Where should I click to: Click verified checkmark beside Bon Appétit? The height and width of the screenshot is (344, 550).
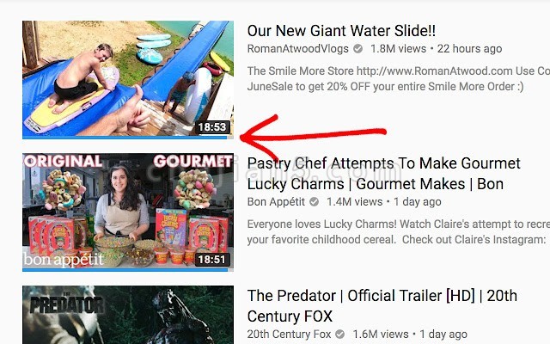[x=314, y=201]
